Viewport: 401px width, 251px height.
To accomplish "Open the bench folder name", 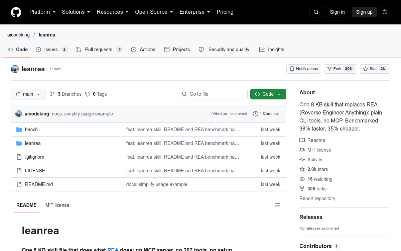I will pyautogui.click(x=31, y=130).
